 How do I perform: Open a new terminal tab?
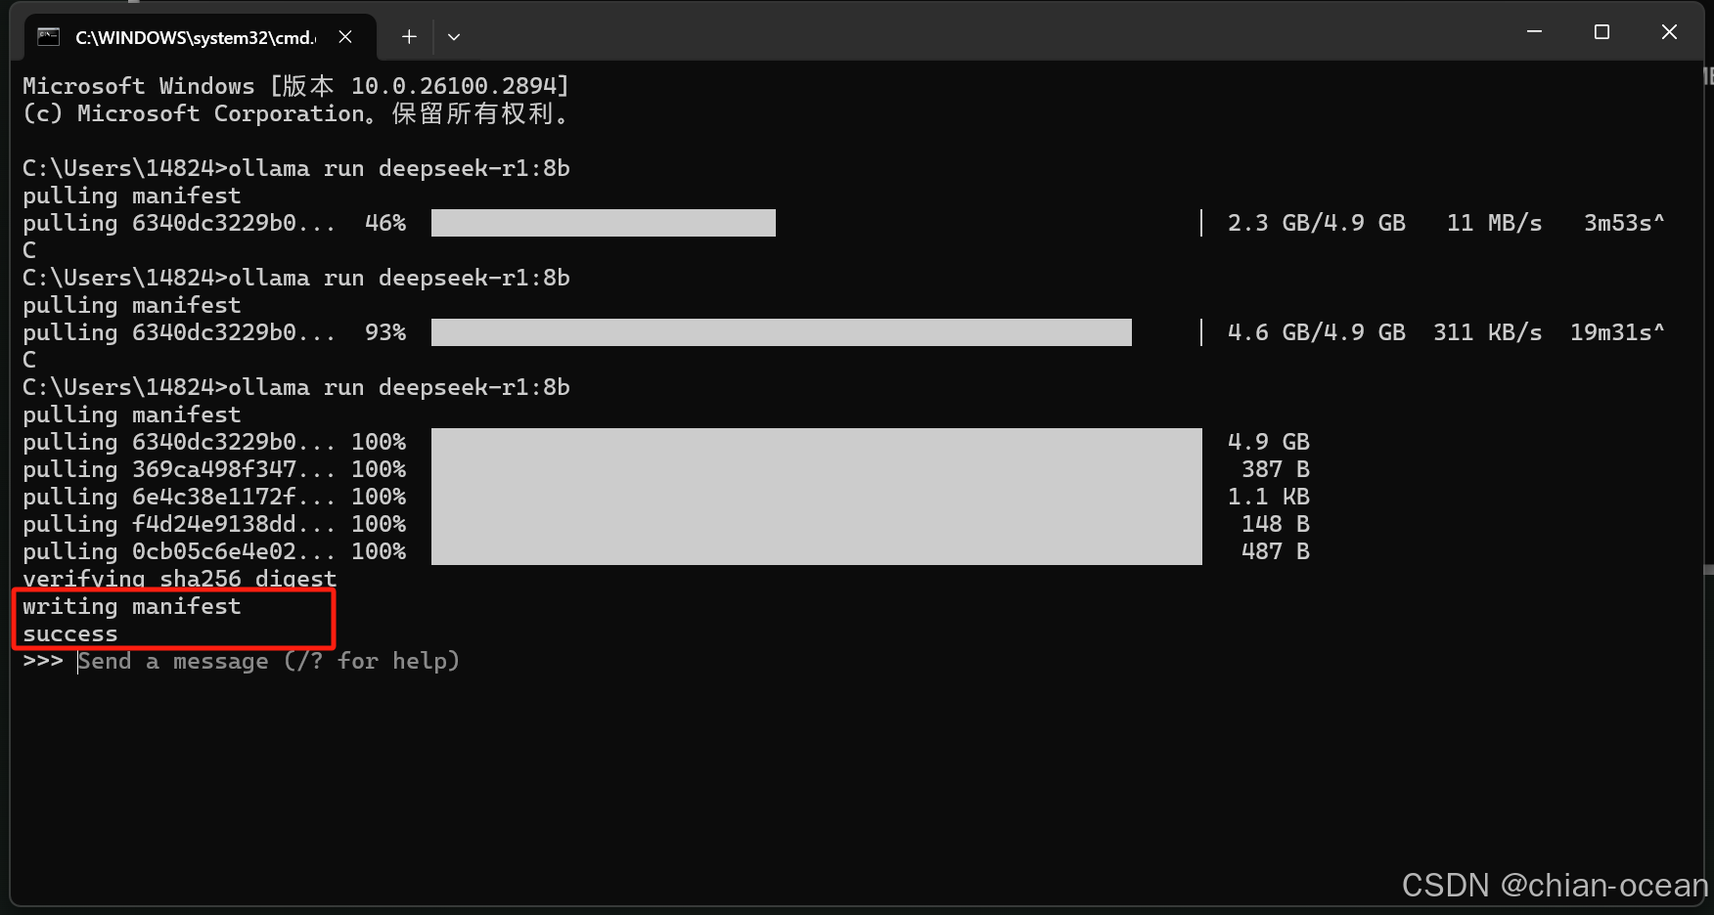[x=409, y=37]
